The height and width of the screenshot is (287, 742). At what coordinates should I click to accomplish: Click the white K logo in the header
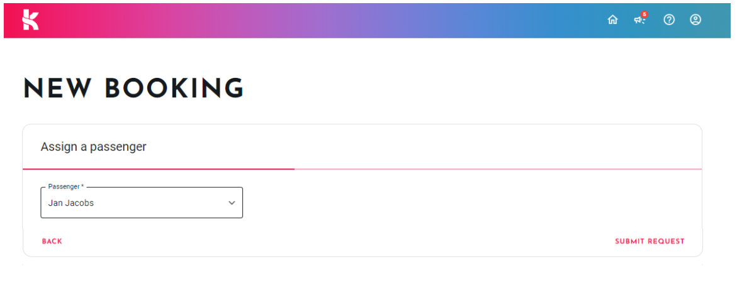(31, 20)
